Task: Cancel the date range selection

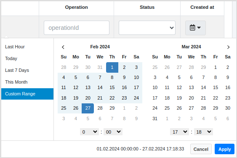Action: pyautogui.click(x=201, y=149)
